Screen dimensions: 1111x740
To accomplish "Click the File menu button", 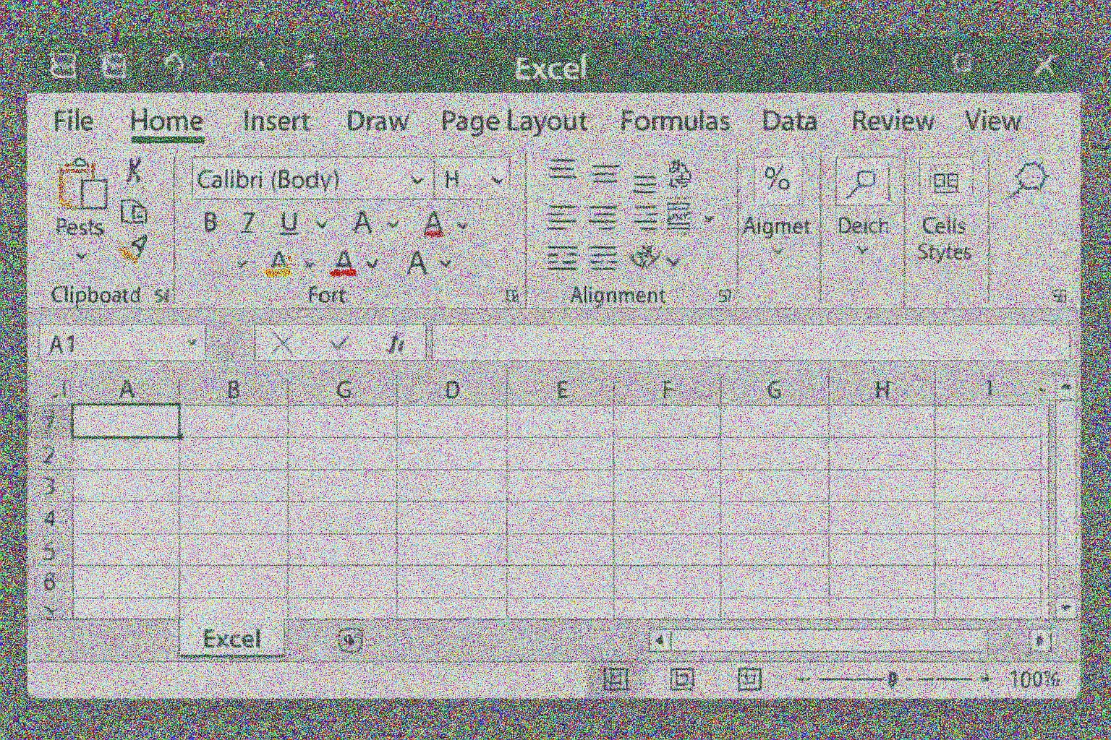I will [73, 121].
